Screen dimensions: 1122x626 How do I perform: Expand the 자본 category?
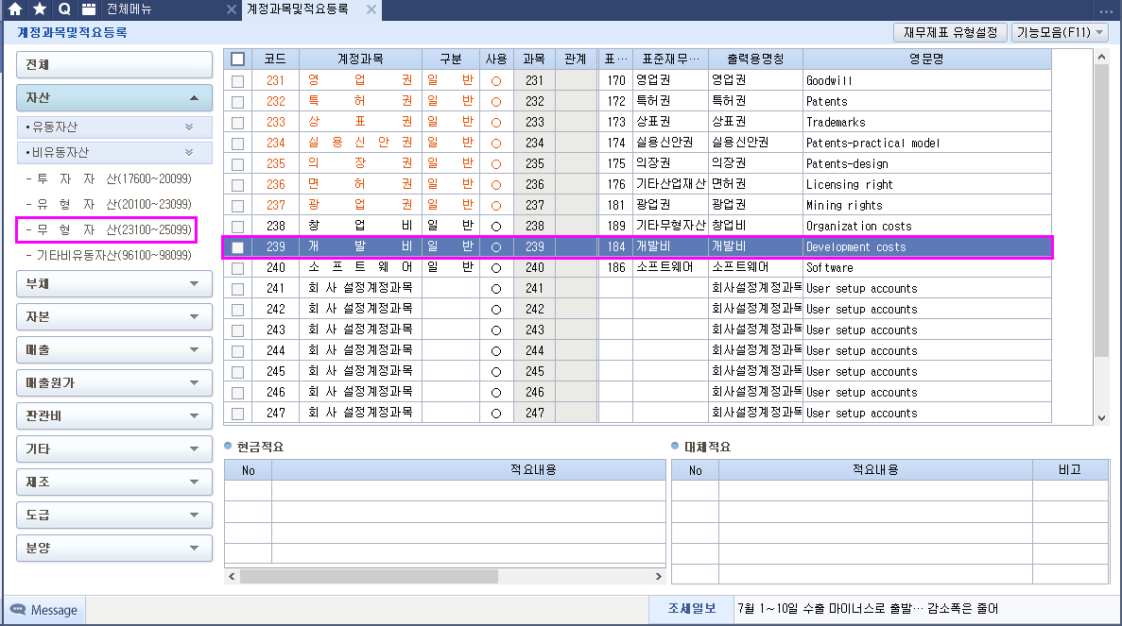(x=114, y=316)
